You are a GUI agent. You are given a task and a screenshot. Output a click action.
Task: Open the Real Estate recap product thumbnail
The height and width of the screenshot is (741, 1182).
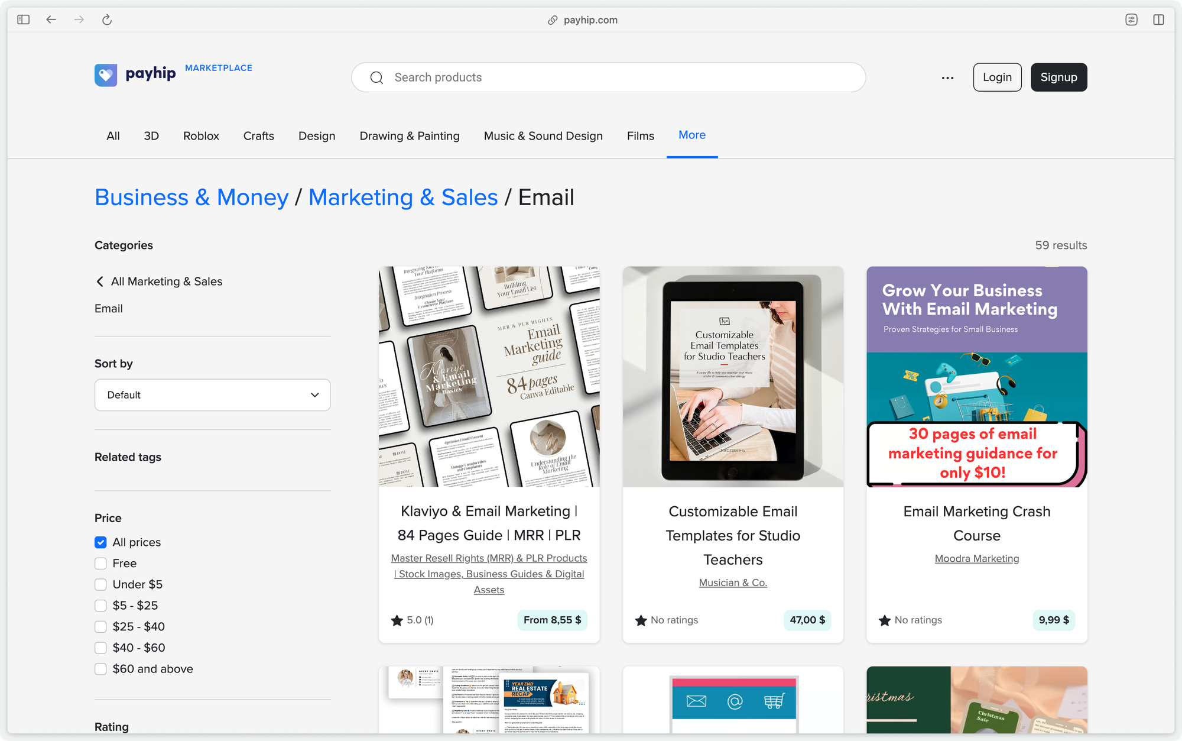[489, 700]
